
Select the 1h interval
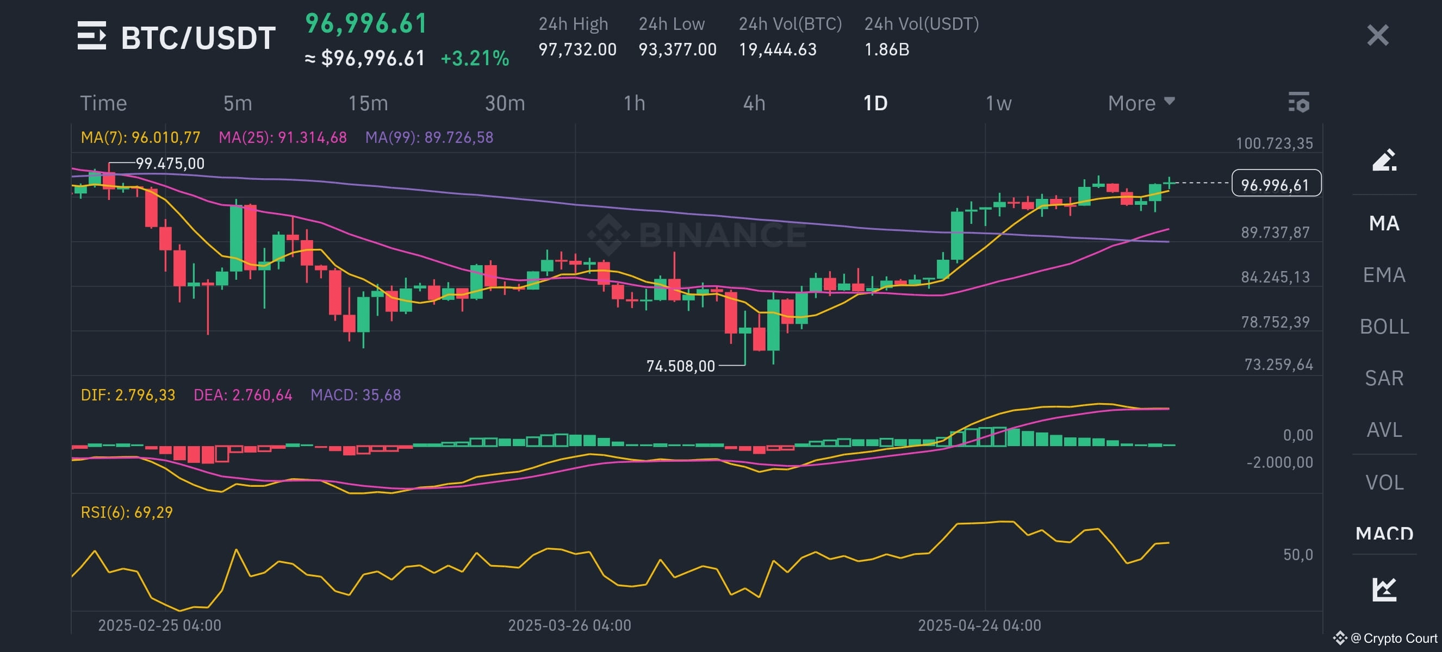click(634, 103)
